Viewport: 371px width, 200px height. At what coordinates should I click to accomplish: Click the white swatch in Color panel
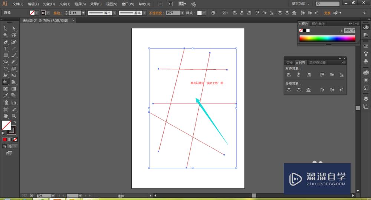coord(308,30)
